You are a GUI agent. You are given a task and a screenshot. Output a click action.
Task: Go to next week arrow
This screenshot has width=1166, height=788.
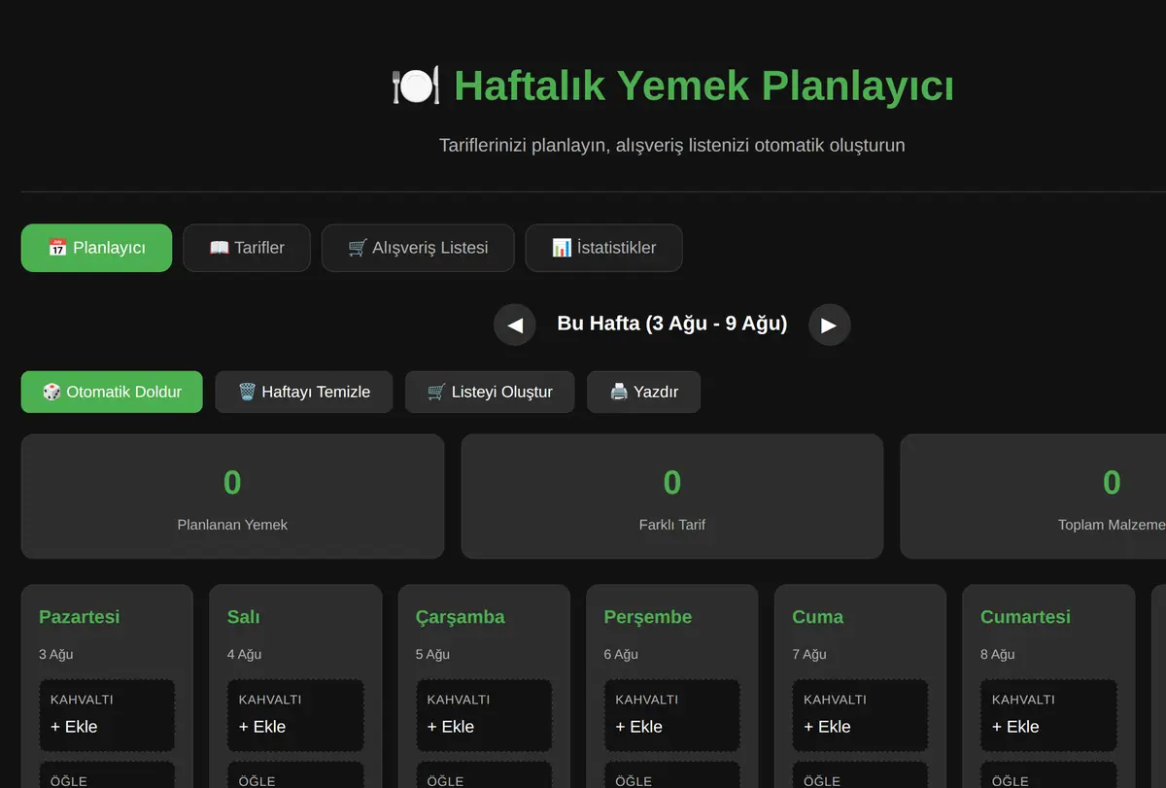(829, 325)
